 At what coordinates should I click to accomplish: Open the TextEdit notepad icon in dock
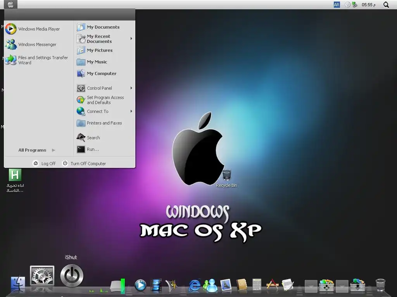[288, 285]
